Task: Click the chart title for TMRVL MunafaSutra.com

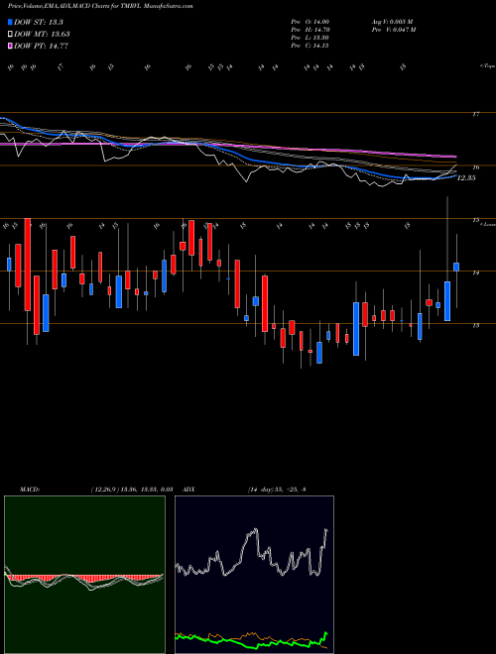Action: click(100, 7)
